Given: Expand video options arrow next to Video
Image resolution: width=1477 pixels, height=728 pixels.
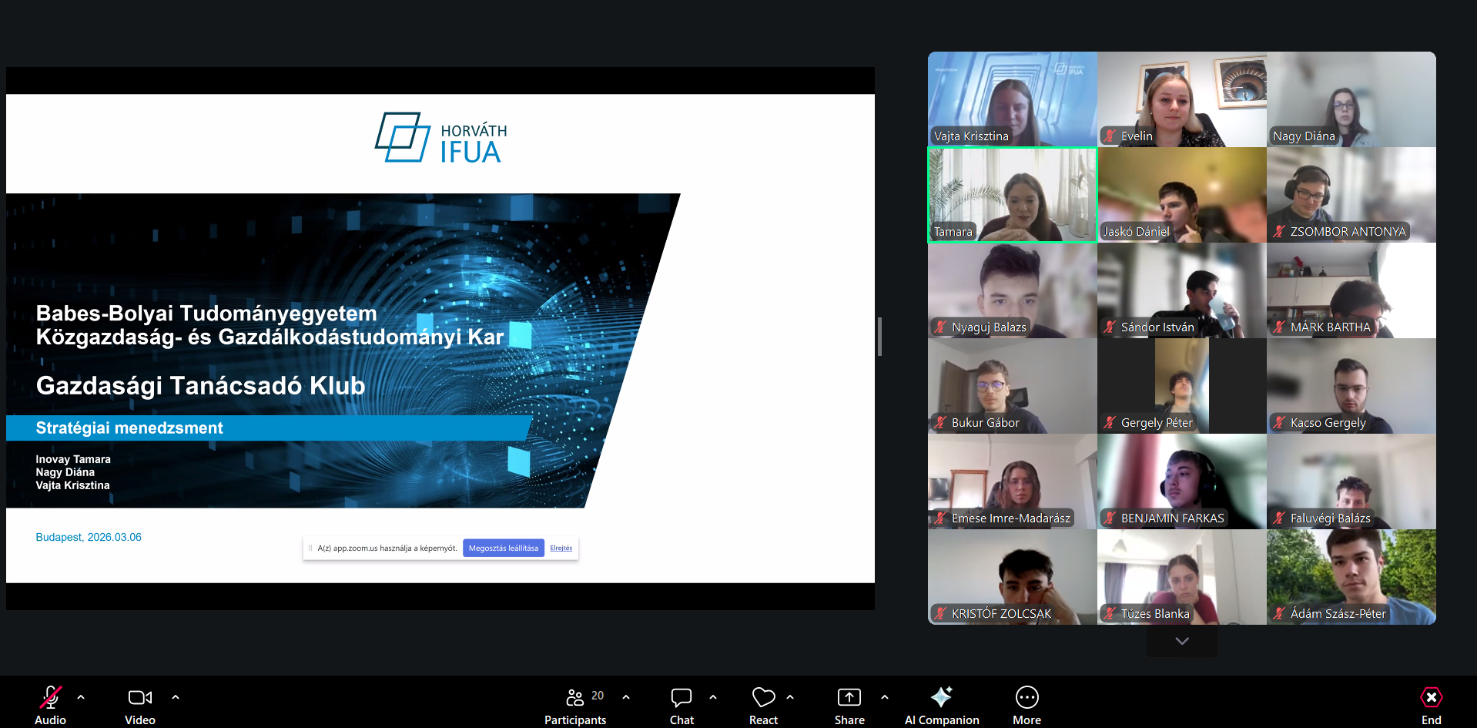Looking at the screenshot, I should (176, 697).
